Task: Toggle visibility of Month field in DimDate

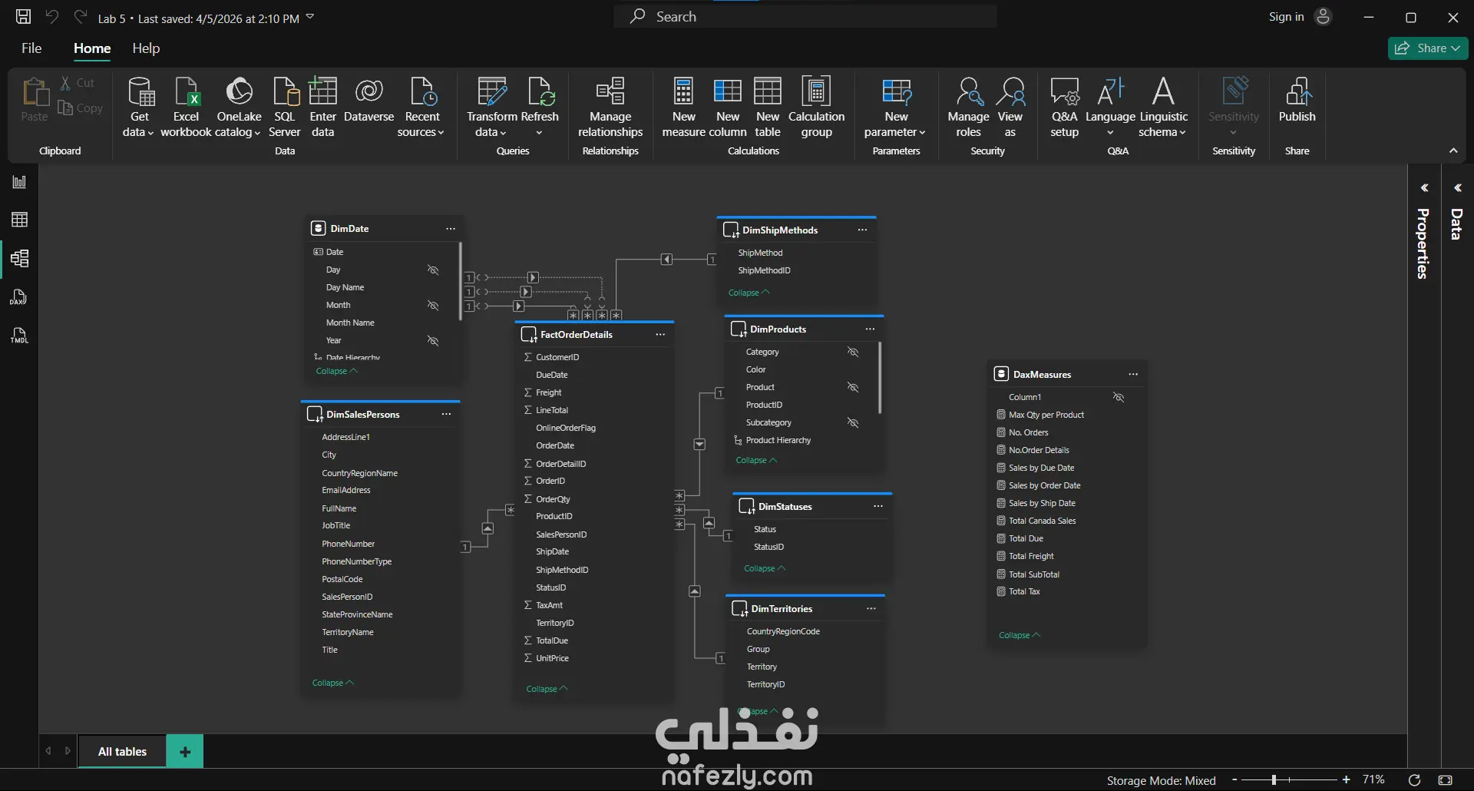Action: [433, 306]
